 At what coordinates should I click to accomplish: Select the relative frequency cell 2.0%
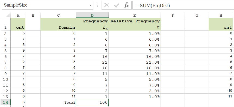135,91
